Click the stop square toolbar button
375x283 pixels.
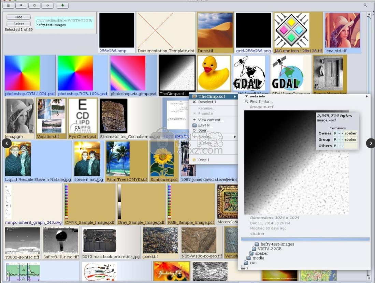21,5
